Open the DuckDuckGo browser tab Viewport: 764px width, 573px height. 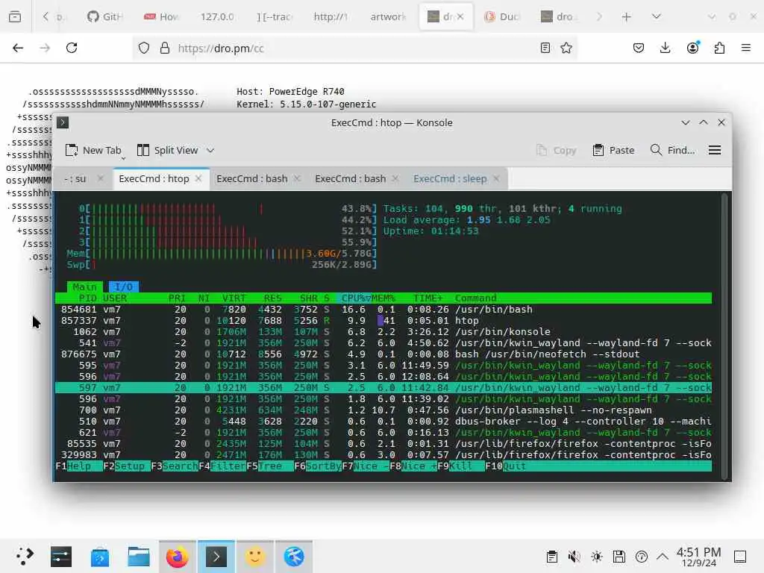click(x=502, y=16)
